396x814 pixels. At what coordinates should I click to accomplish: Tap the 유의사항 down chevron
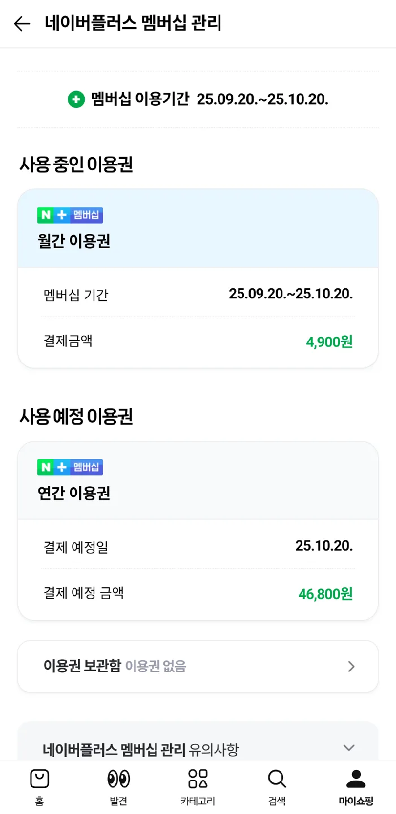coord(349,748)
